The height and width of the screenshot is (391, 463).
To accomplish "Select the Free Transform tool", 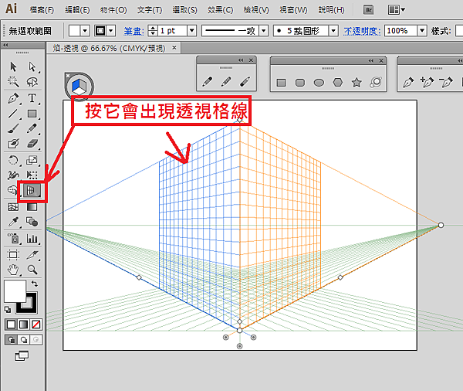I will tap(32, 175).
